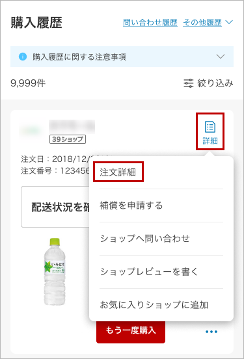Click the blurred shop logo
This screenshot has width=244, height=359.
33,130
